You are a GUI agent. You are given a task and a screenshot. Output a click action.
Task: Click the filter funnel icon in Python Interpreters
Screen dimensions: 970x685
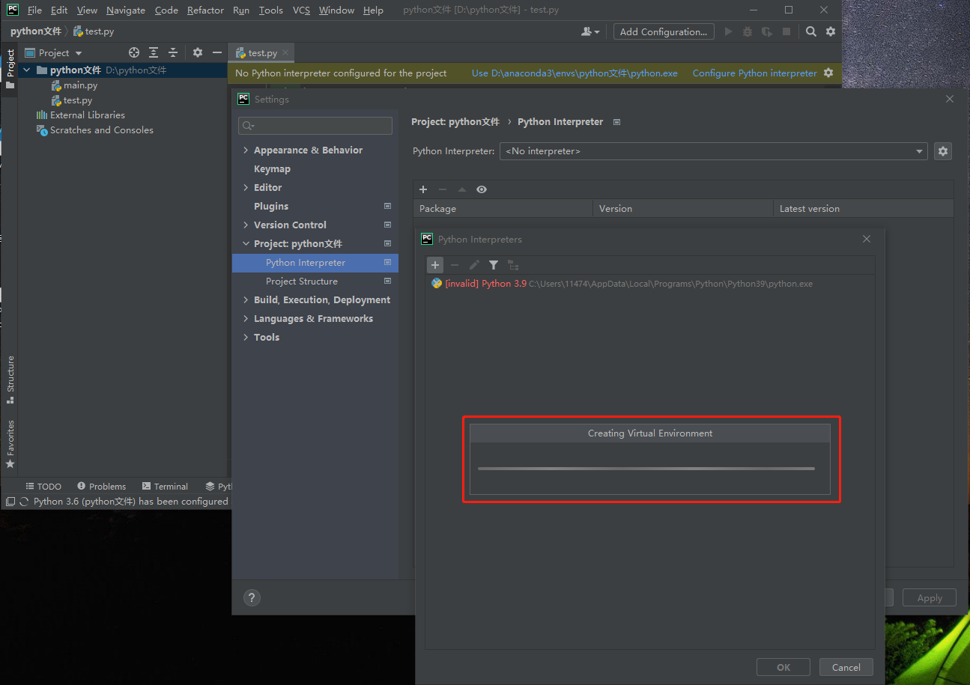(494, 265)
